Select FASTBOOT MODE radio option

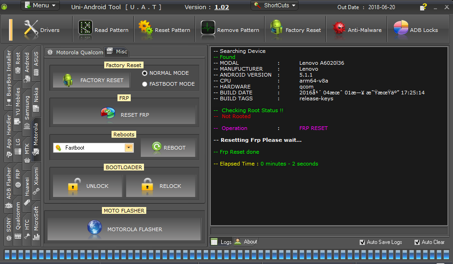click(145, 84)
